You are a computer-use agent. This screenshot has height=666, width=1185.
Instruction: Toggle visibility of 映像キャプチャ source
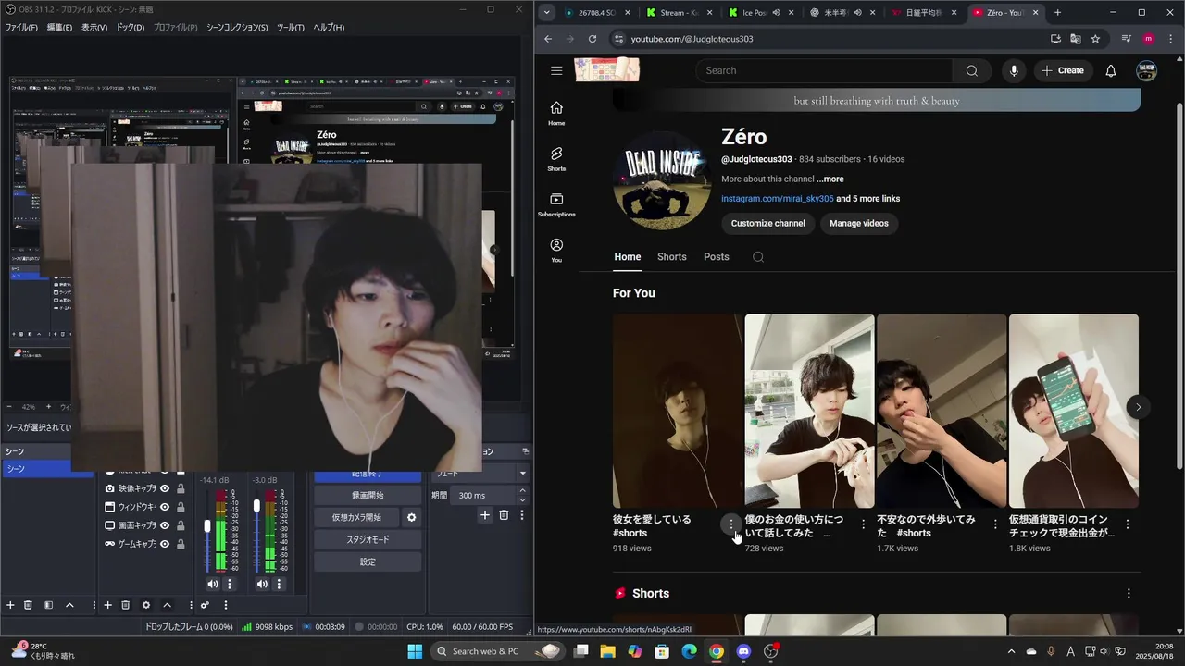[x=165, y=488]
